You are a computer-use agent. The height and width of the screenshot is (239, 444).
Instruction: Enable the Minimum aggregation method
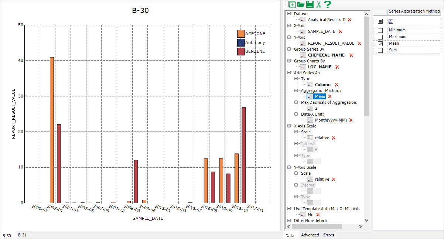point(380,30)
